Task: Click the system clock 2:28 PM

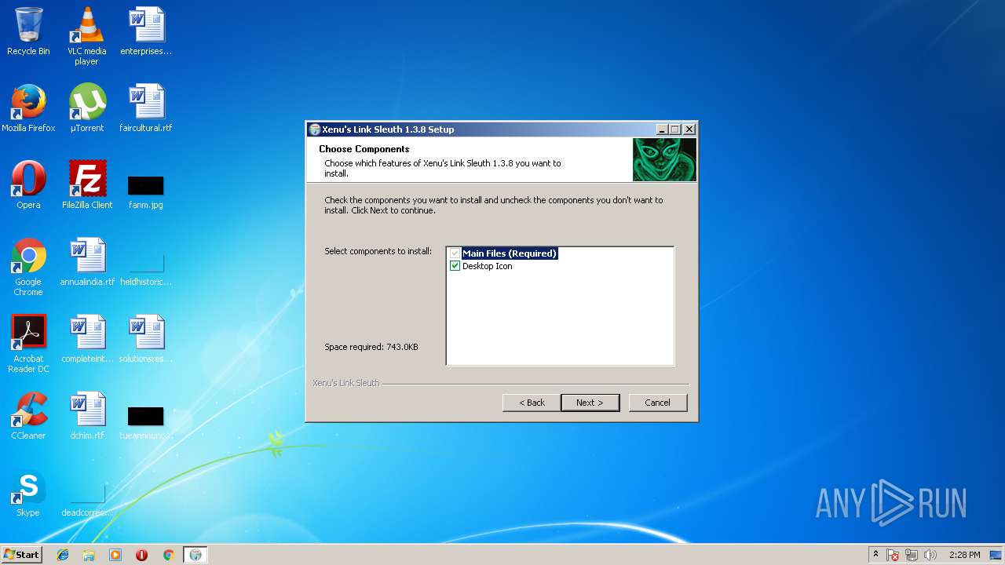Action: point(964,555)
